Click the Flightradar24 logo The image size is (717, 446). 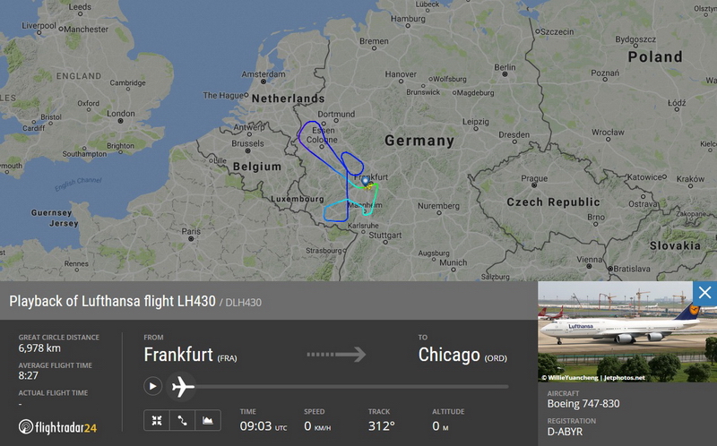(57, 427)
